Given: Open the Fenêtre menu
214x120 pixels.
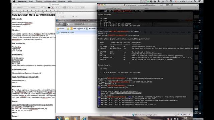Looking at the screenshot, I should [x=62, y=1].
